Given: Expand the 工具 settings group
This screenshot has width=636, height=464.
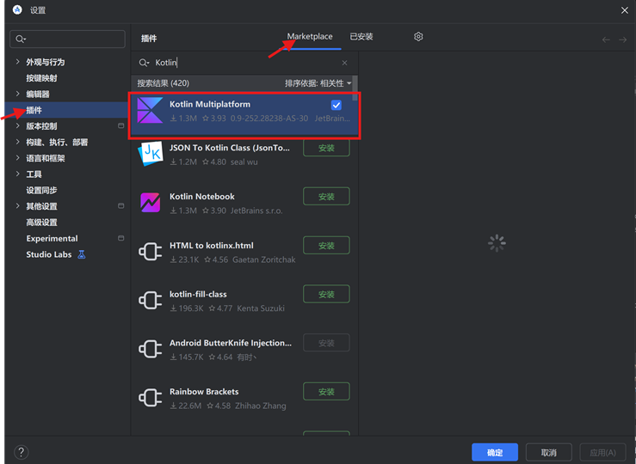Looking at the screenshot, I should (x=17, y=174).
